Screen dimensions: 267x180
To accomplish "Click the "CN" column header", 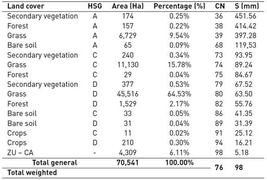I will [220, 6].
